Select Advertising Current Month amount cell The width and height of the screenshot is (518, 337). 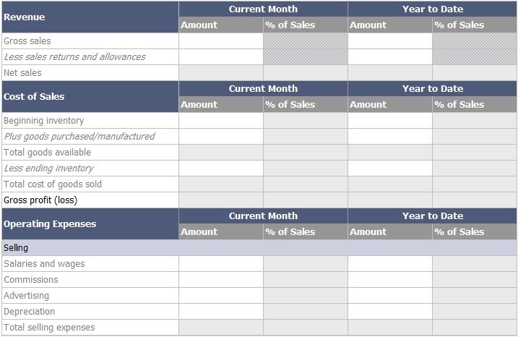(220, 295)
